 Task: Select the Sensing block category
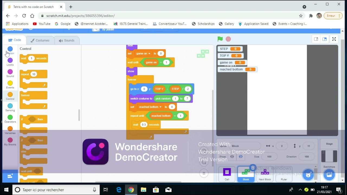(10, 107)
